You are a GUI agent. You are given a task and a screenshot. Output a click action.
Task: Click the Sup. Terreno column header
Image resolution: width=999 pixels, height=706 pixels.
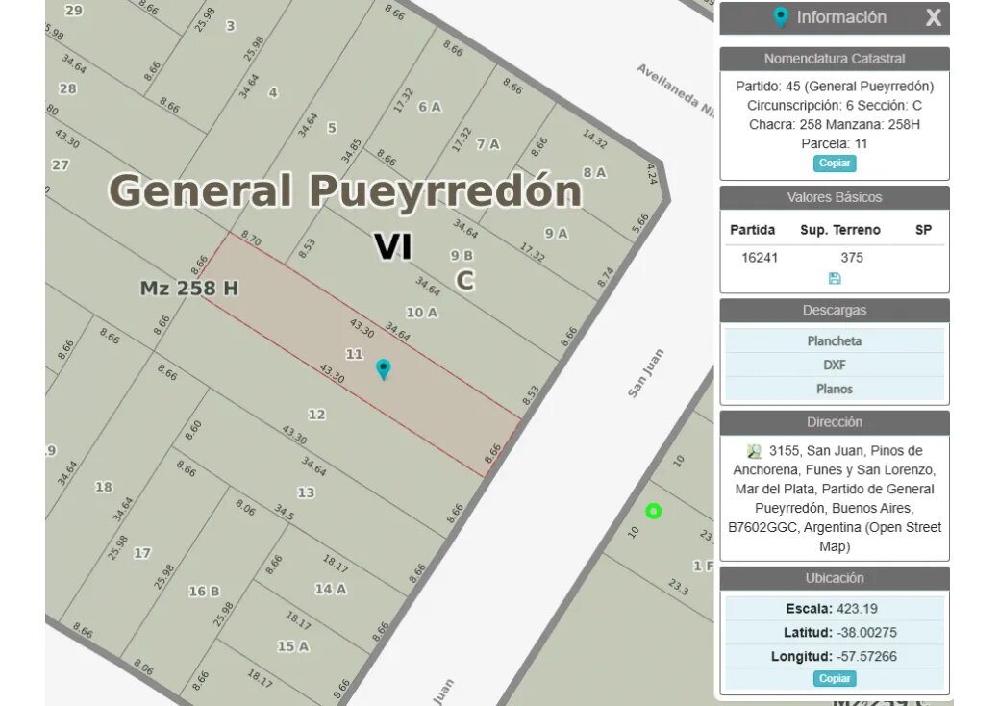pyautogui.click(x=840, y=230)
